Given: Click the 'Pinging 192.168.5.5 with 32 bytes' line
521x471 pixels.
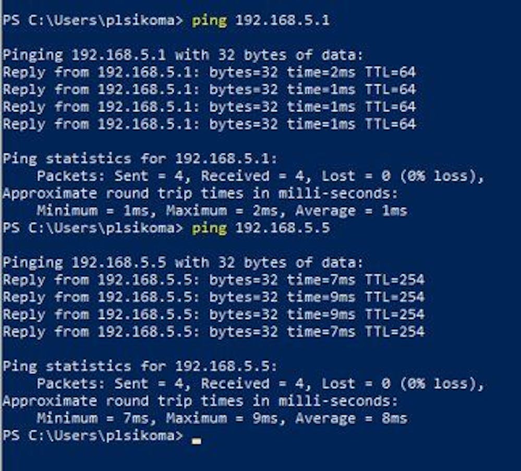Looking at the screenshot, I should click(183, 263).
